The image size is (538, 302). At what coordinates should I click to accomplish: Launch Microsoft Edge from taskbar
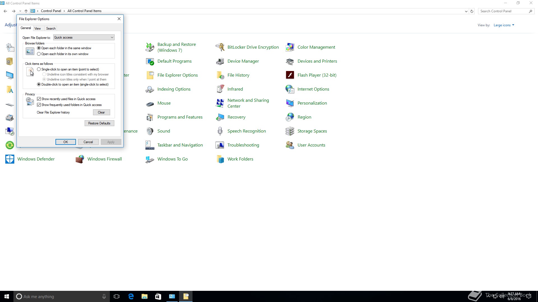(131, 296)
